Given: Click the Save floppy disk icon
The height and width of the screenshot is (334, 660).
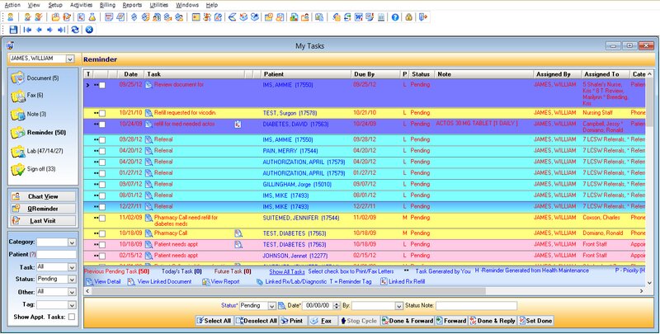Looking at the screenshot, I should 12,30.
